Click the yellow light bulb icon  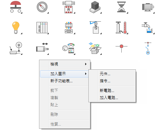[16, 28]
